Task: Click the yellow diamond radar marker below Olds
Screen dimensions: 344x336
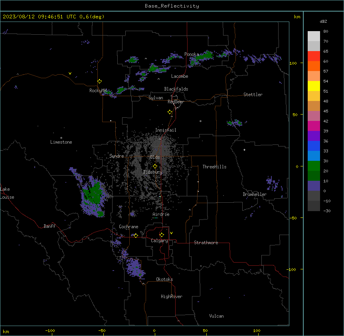Action: pyautogui.click(x=155, y=166)
